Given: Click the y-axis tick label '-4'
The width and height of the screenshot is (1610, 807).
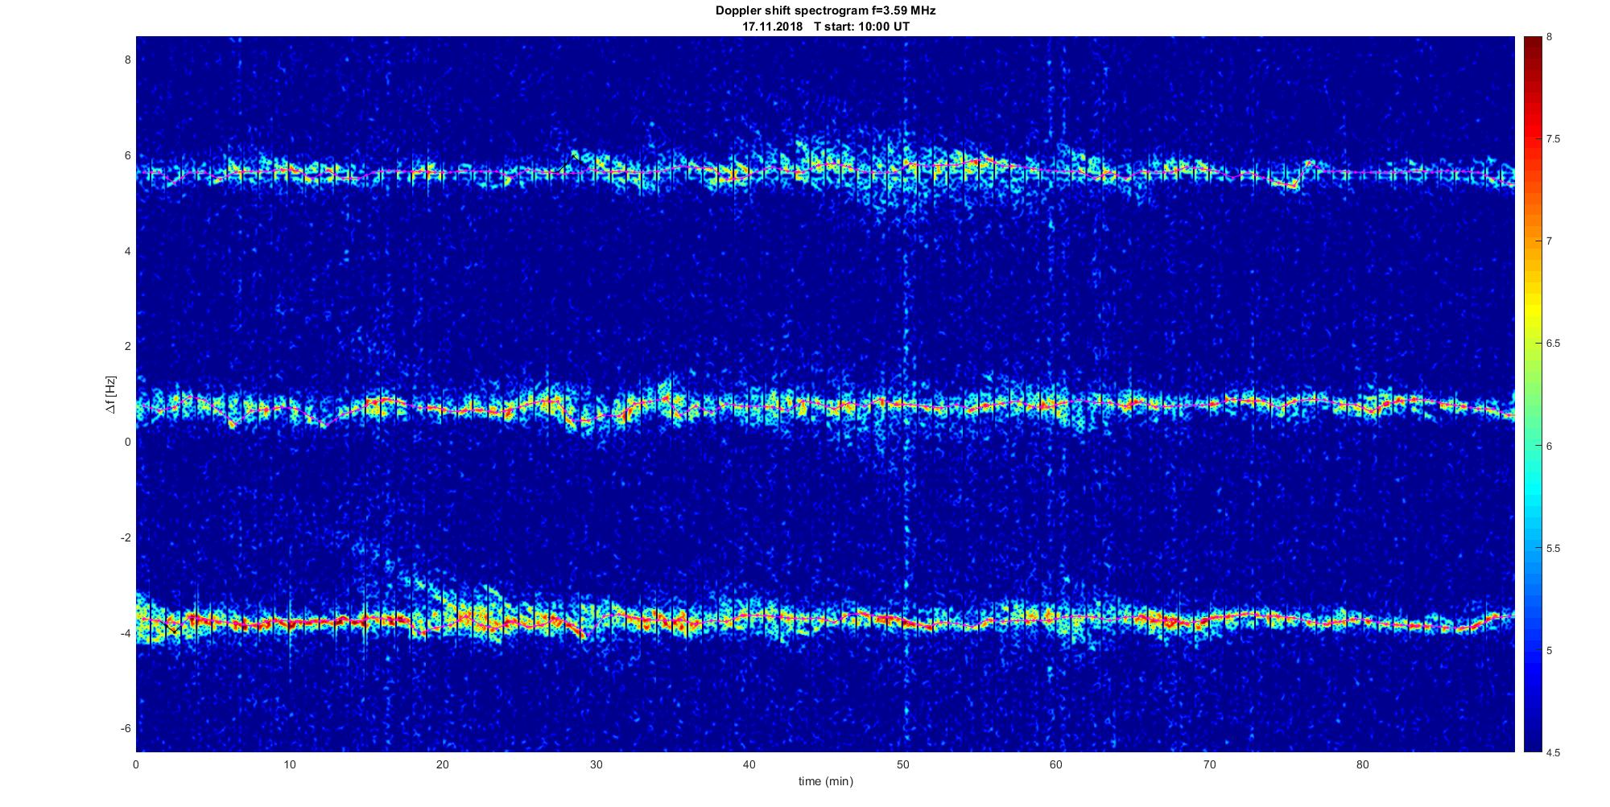Looking at the screenshot, I should pyautogui.click(x=126, y=633).
